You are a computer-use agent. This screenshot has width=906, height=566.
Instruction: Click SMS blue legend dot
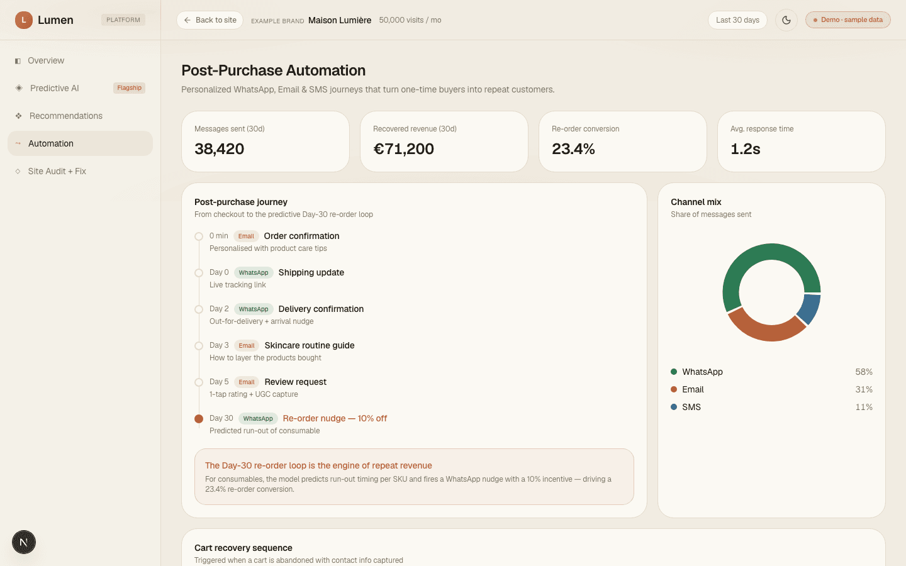674,407
